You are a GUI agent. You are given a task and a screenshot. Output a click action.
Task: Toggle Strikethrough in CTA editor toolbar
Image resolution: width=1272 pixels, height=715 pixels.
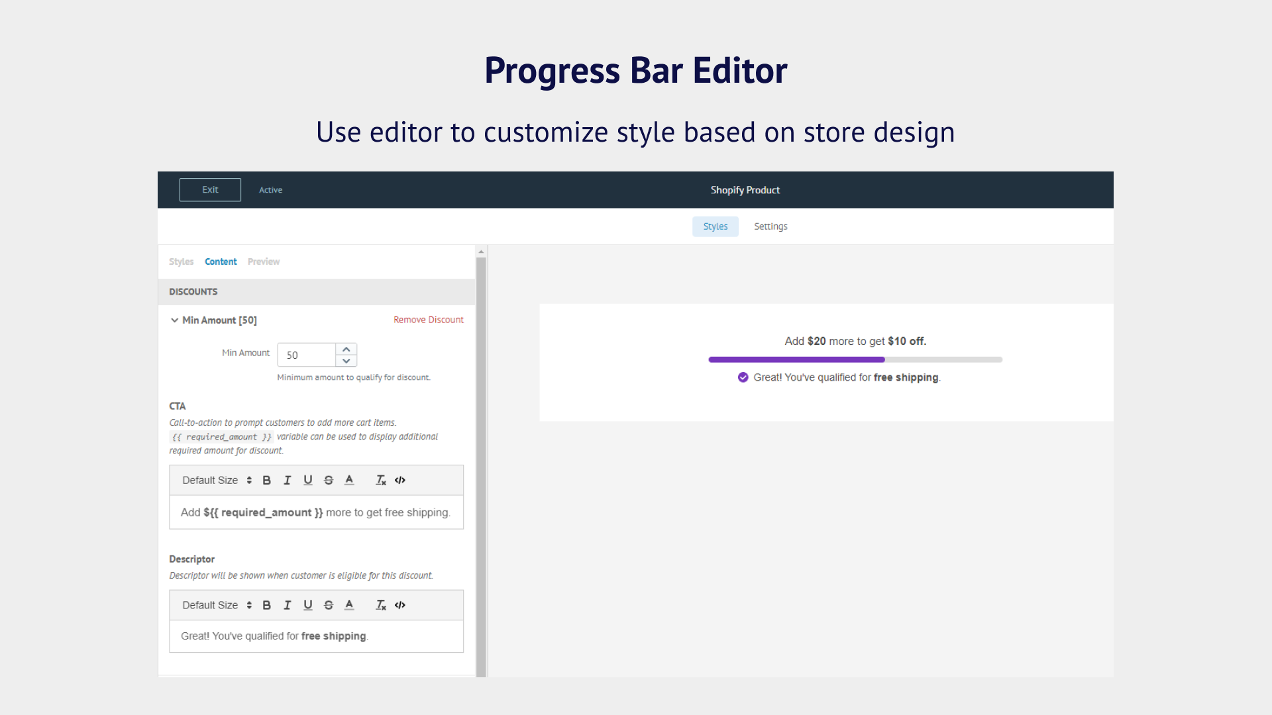pyautogui.click(x=329, y=481)
